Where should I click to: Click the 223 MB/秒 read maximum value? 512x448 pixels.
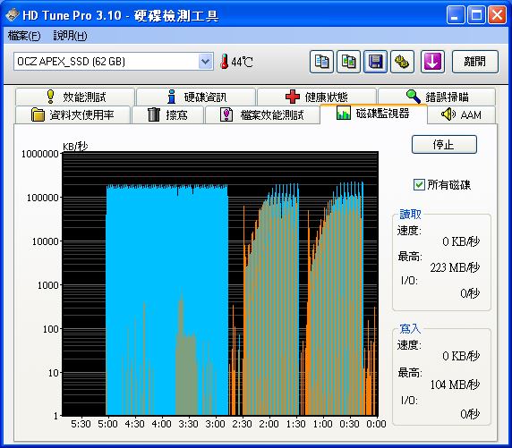tap(455, 268)
